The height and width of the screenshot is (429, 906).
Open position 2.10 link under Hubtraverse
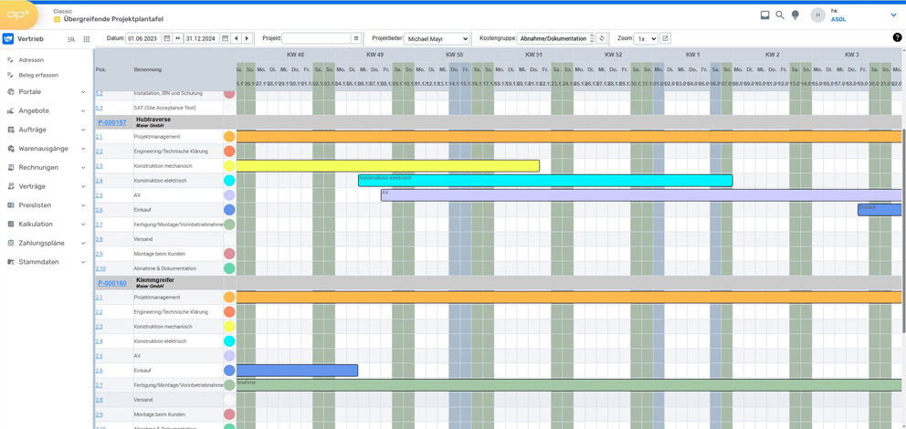(100, 268)
